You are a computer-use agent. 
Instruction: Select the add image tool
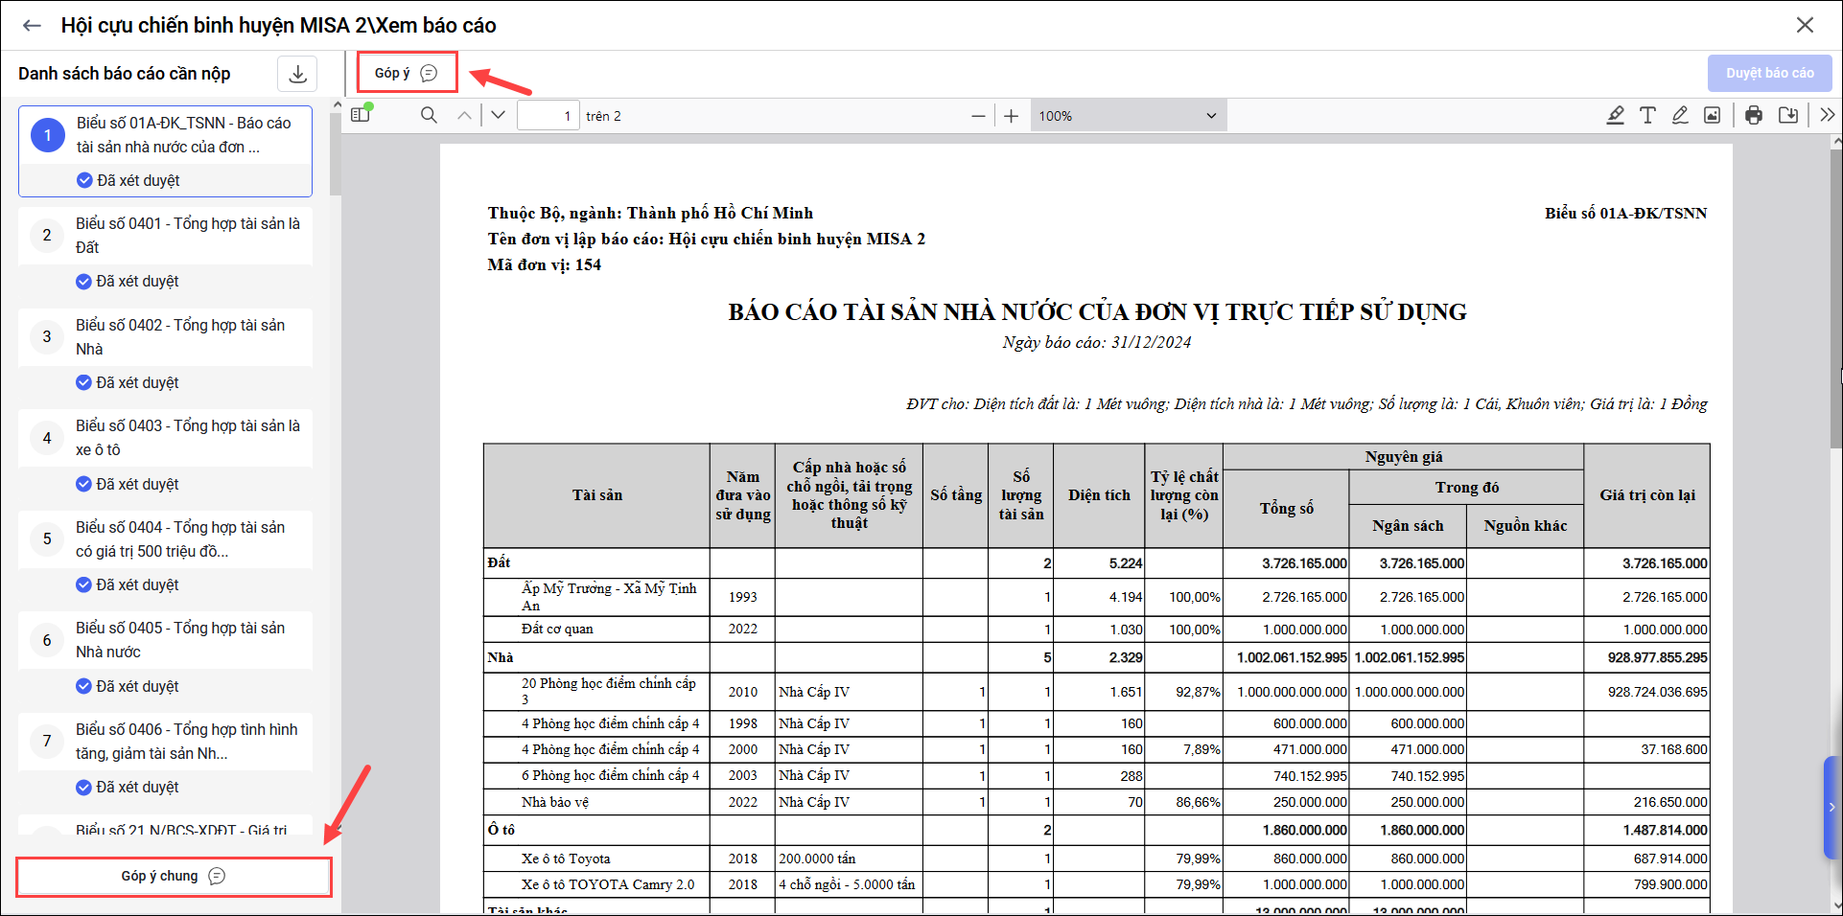[1712, 115]
